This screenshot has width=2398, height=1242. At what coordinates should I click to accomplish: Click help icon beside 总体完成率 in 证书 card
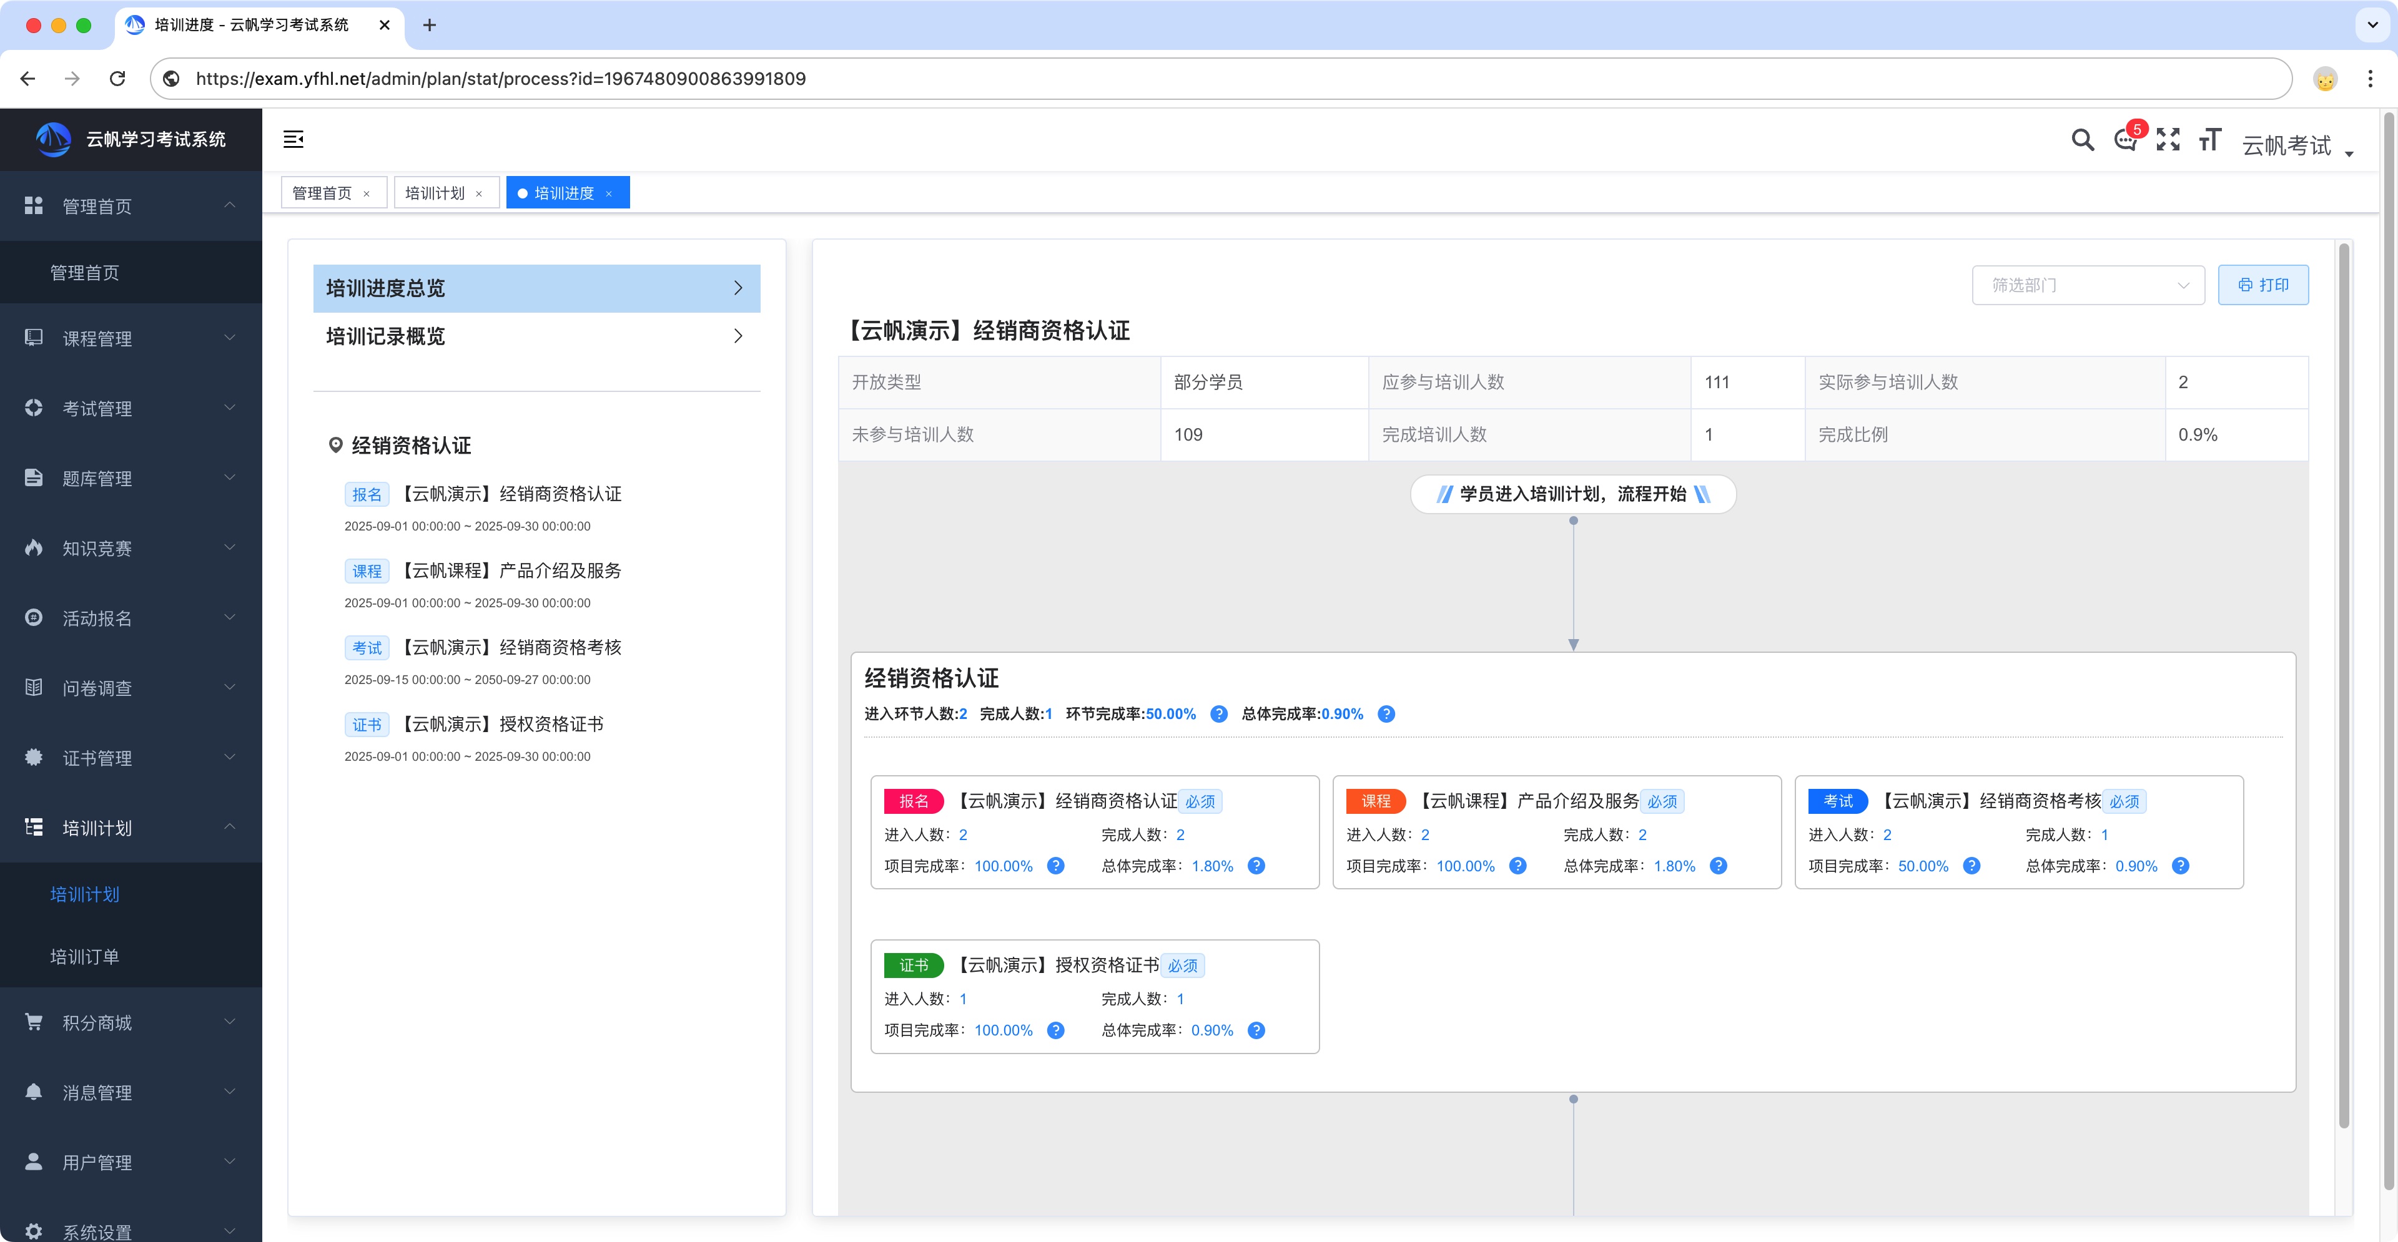point(1256,1030)
